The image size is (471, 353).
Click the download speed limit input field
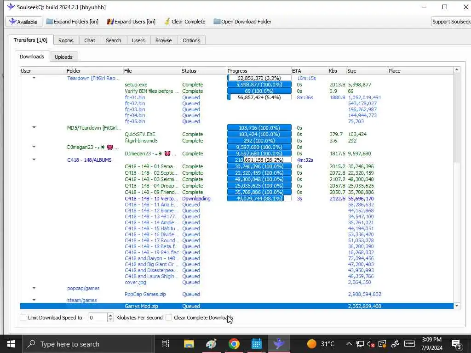98,317
